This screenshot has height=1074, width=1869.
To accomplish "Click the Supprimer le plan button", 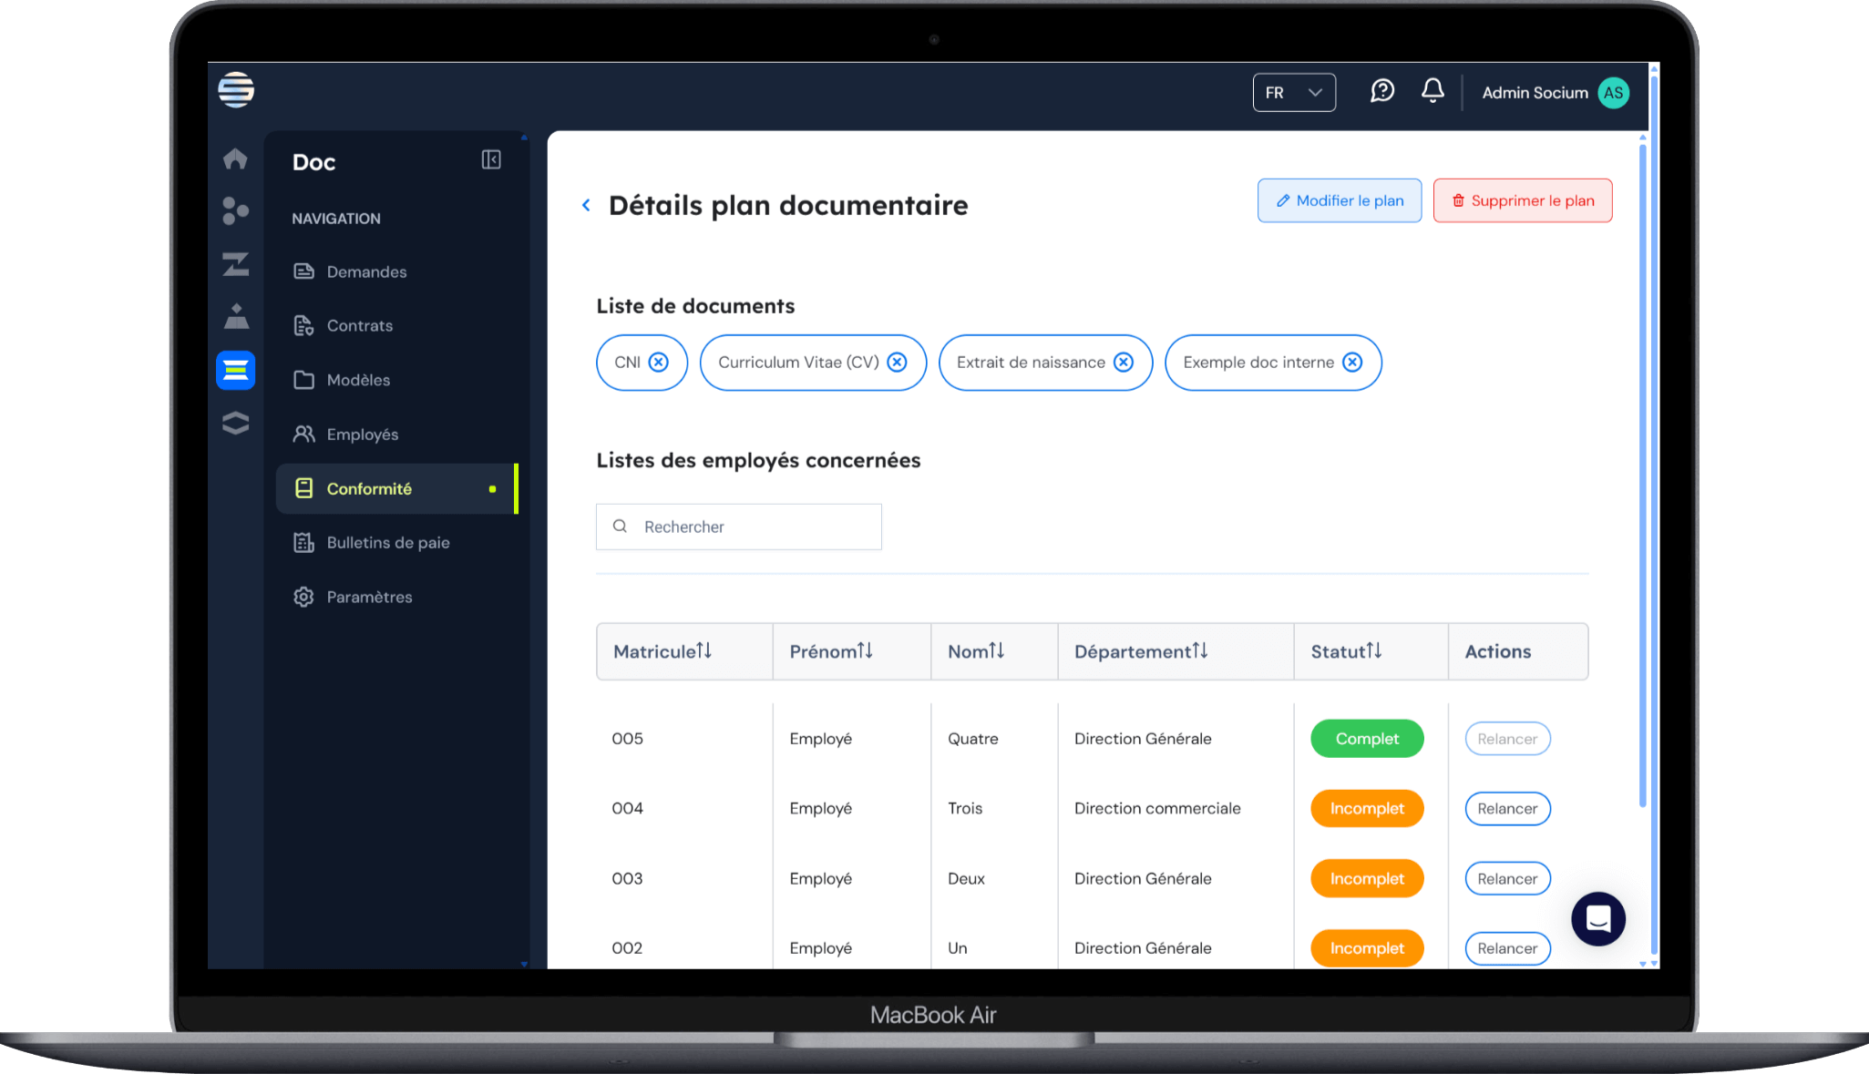I will (x=1522, y=200).
